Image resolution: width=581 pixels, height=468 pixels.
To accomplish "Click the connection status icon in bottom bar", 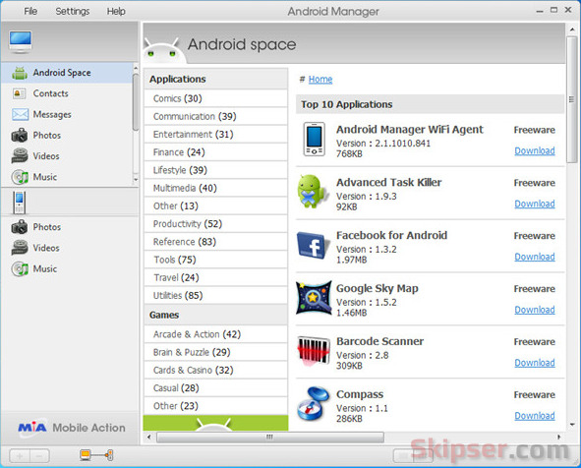I will [96, 454].
